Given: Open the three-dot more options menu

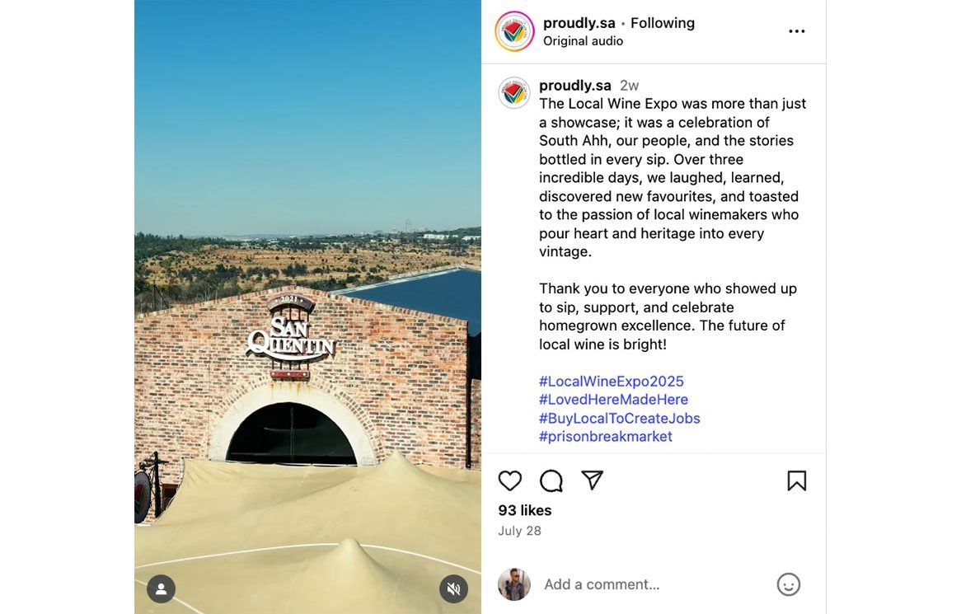Looking at the screenshot, I should pyautogui.click(x=796, y=31).
